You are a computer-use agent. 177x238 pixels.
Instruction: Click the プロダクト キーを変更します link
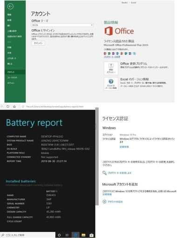coord(120,173)
